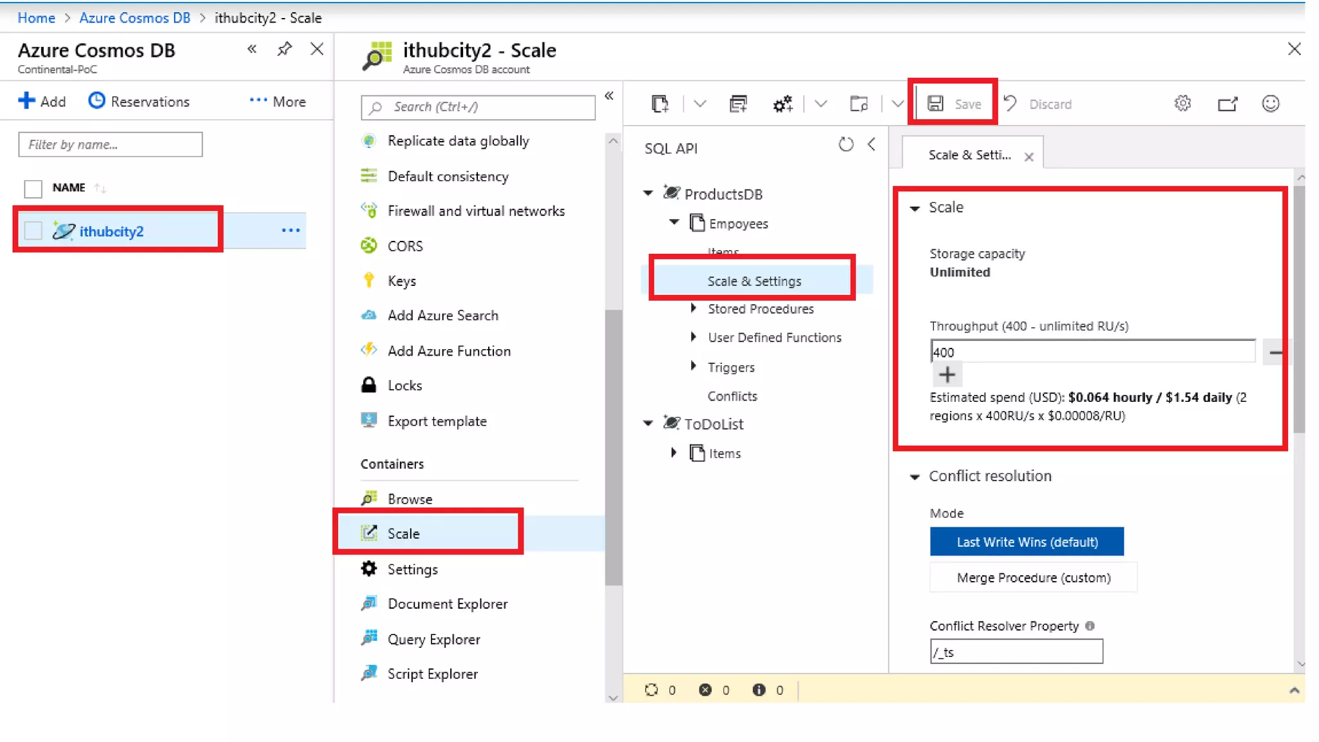Collapse the ToDoList database node

[648, 423]
